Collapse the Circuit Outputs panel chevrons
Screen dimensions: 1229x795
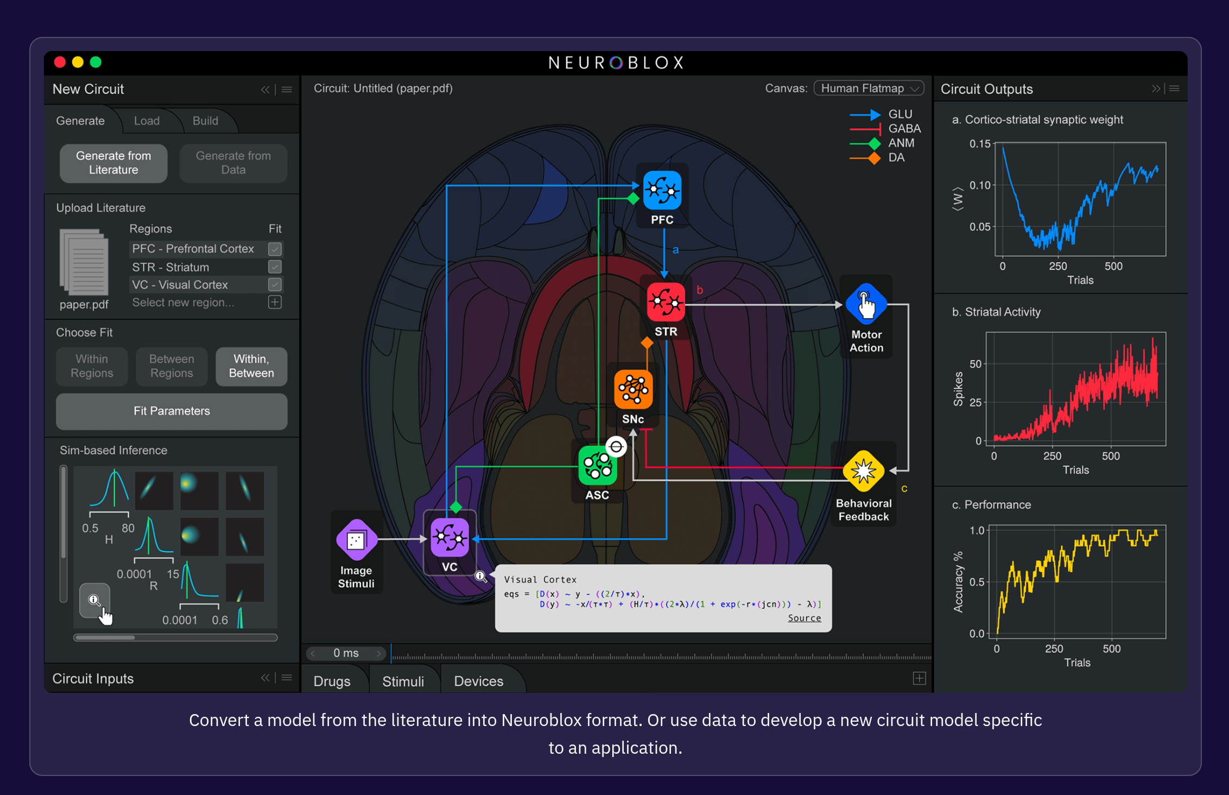[x=1156, y=89]
